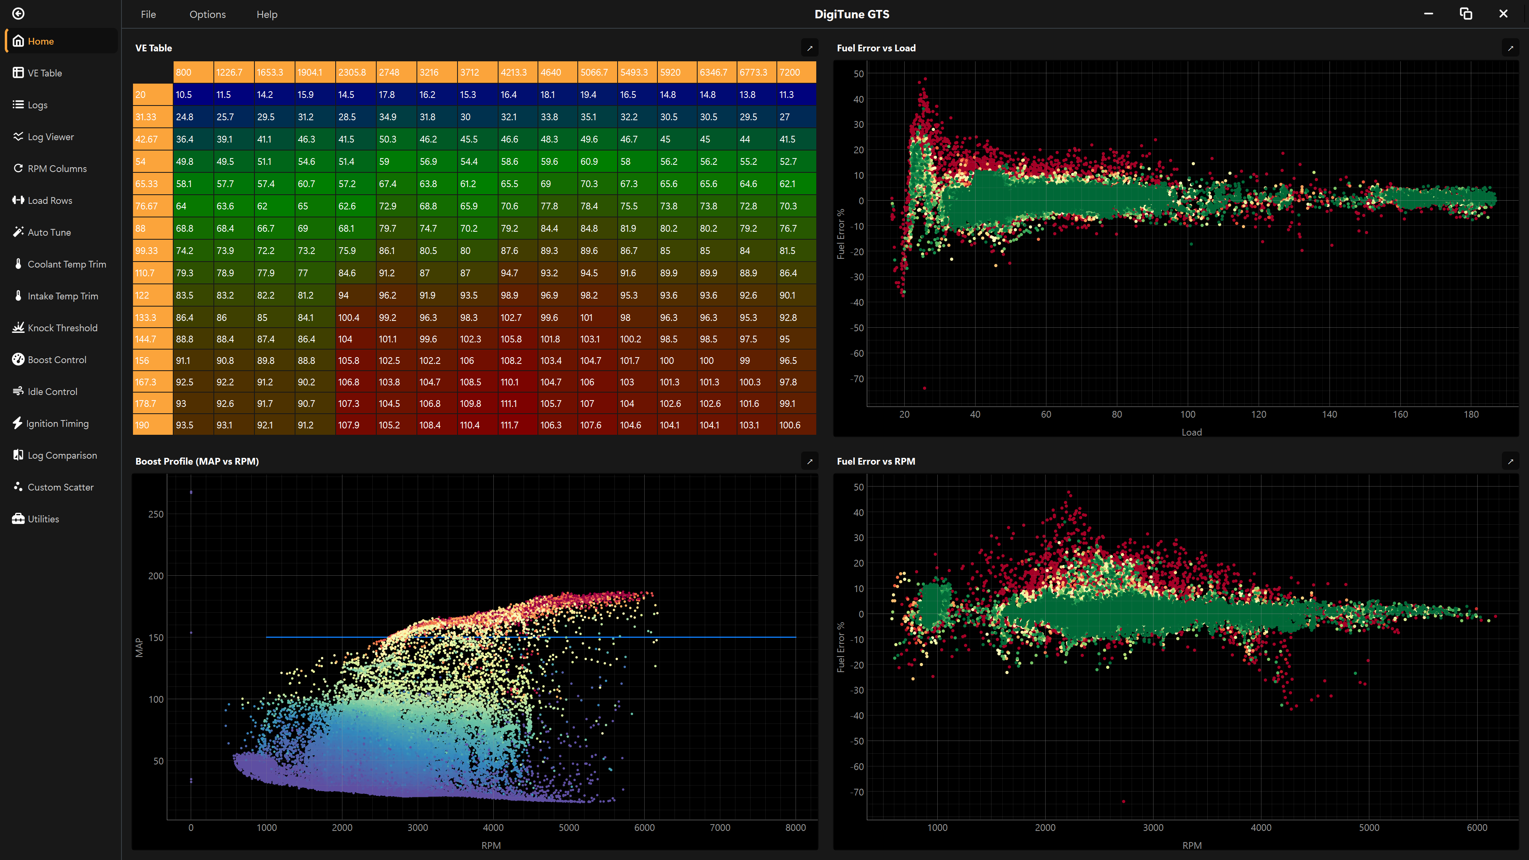Screen dimensions: 1529x860
Task: Select the 800 RPM column header
Action: [x=193, y=72]
